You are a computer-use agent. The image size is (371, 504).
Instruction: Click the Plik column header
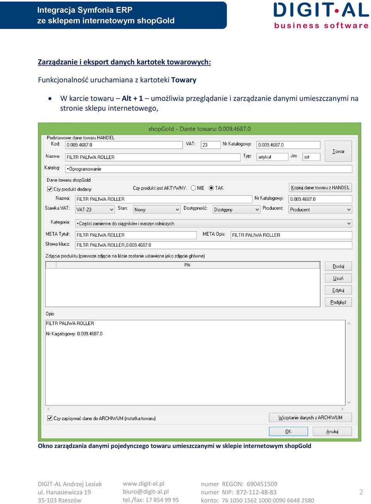pos(188,265)
